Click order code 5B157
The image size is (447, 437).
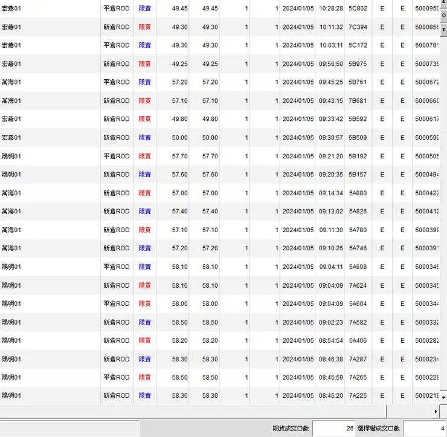pyautogui.click(x=358, y=175)
